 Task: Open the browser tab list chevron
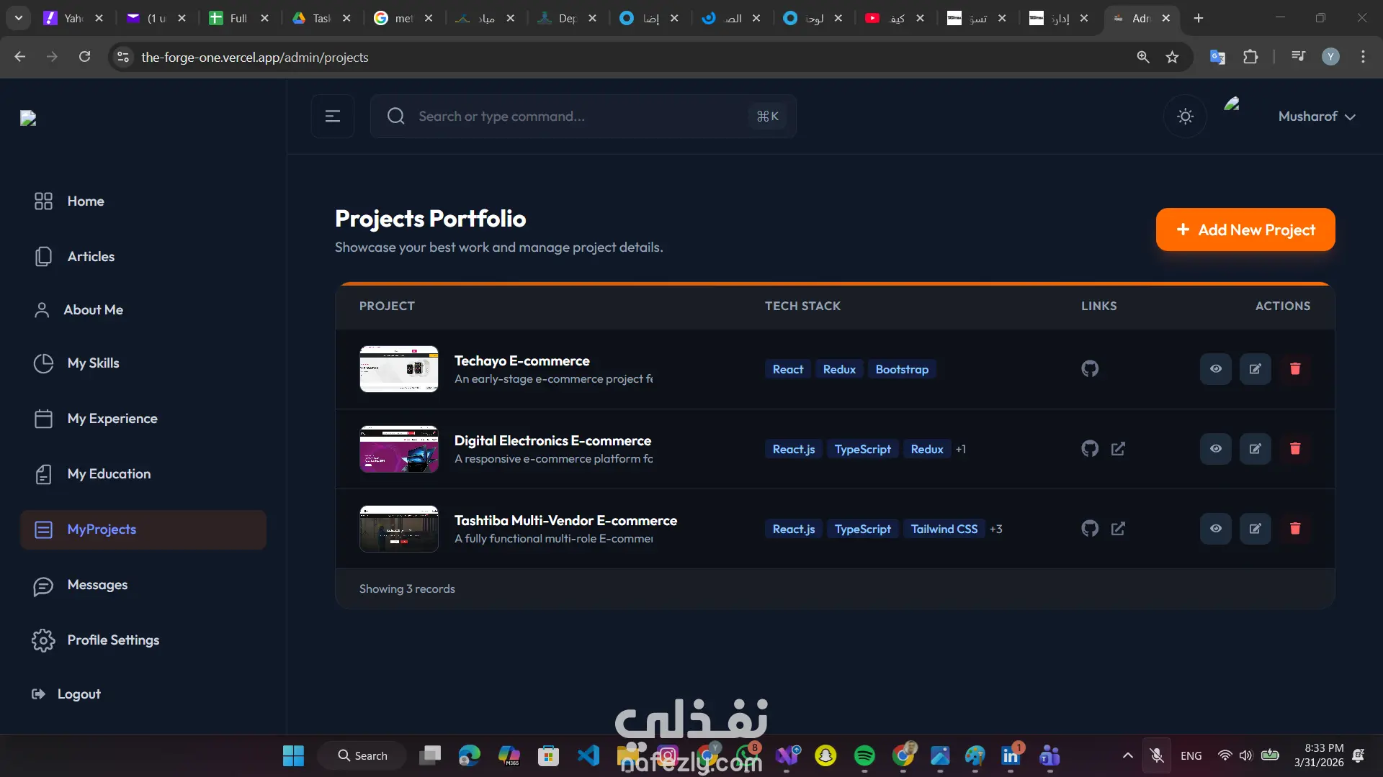pos(18,18)
